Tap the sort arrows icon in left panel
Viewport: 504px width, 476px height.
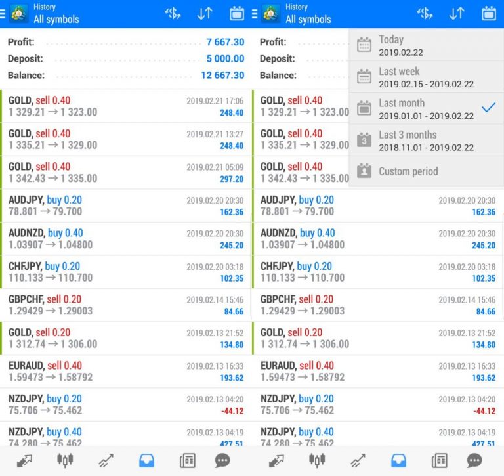tap(205, 13)
